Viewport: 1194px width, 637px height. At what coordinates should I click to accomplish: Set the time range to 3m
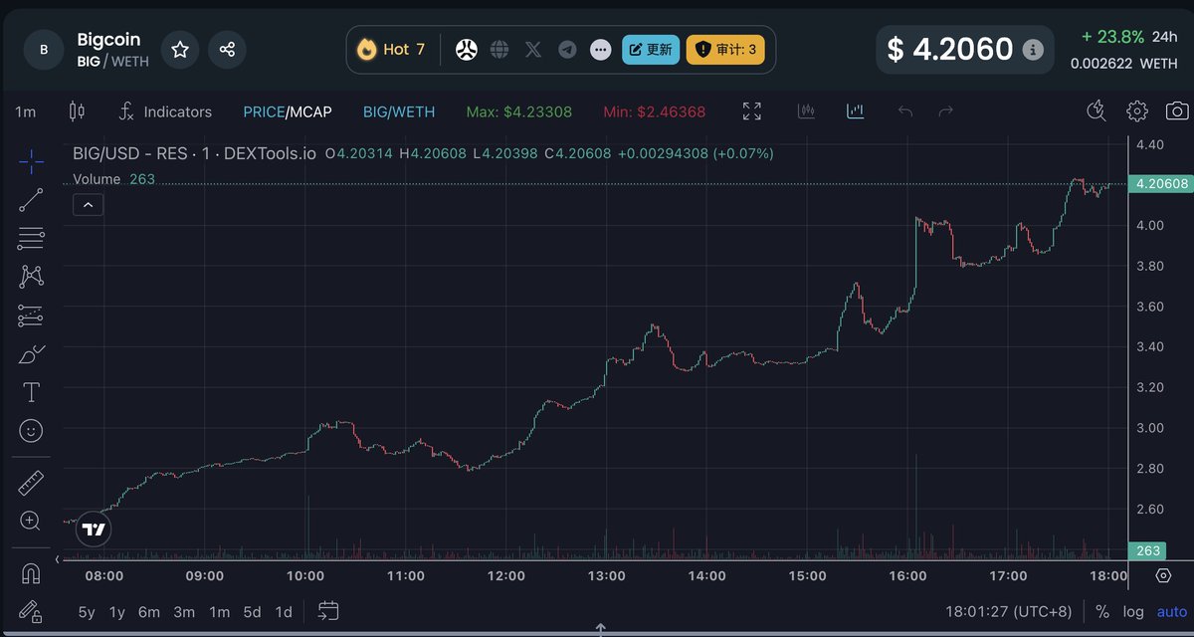[184, 612]
